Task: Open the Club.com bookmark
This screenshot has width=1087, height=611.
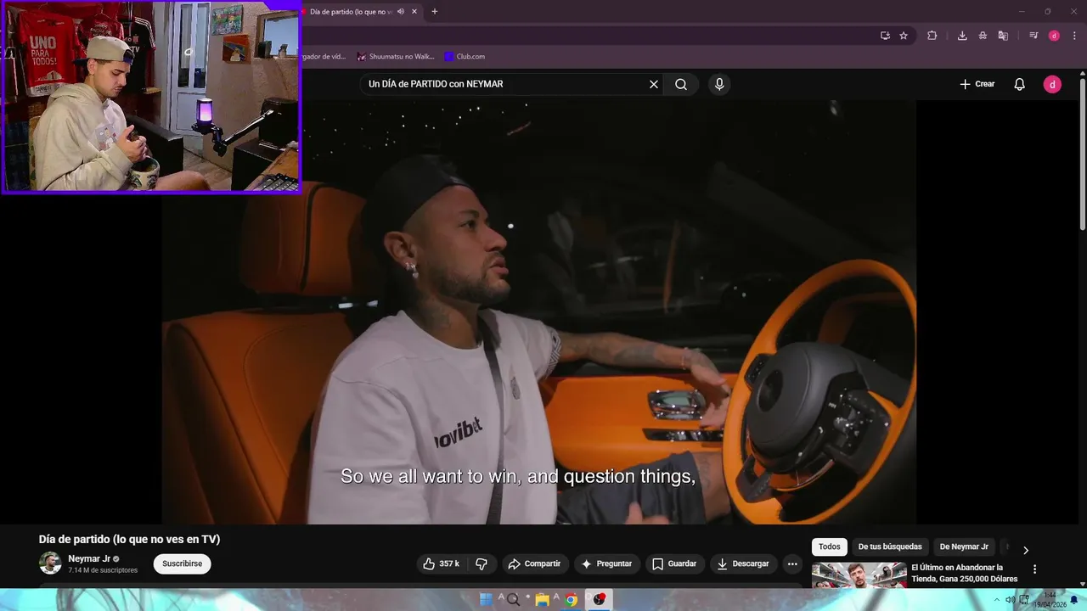Action: pyautogui.click(x=465, y=57)
